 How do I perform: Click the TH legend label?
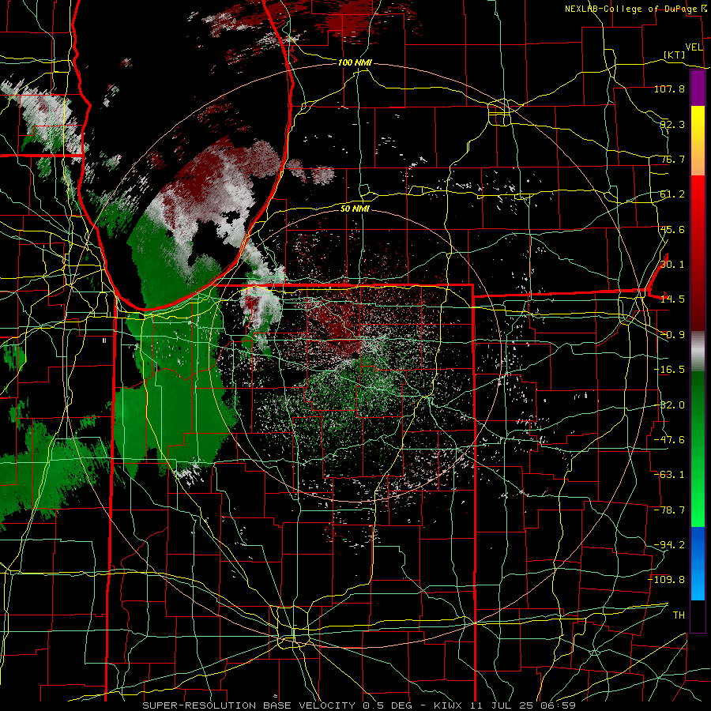pyautogui.click(x=679, y=615)
